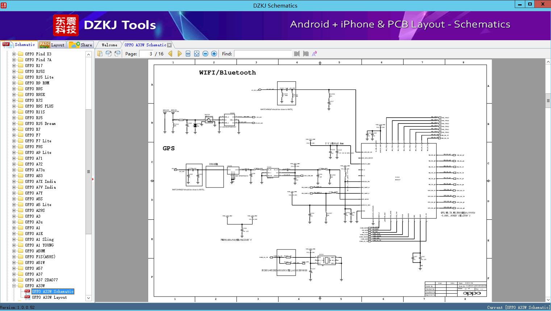The height and width of the screenshot is (311, 551).
Task: Click the OPPO Find X3 folder icon
Action: 21,54
